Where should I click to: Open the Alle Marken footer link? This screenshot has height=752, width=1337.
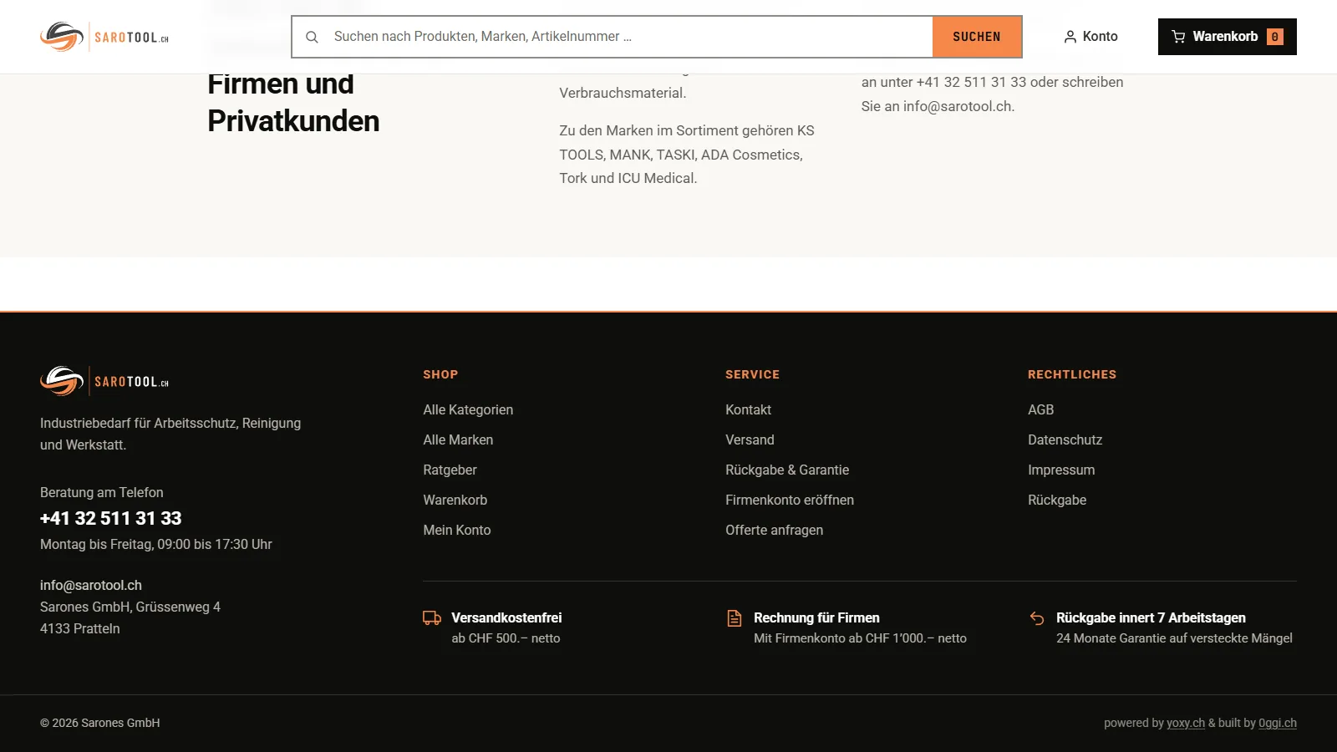(x=458, y=440)
